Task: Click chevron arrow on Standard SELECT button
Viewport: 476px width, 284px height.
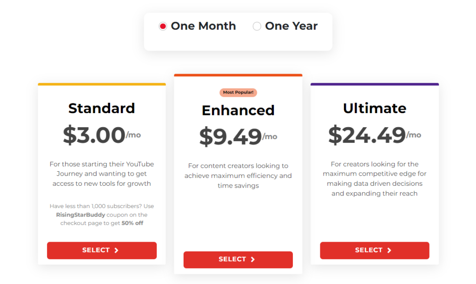Action: point(116,250)
